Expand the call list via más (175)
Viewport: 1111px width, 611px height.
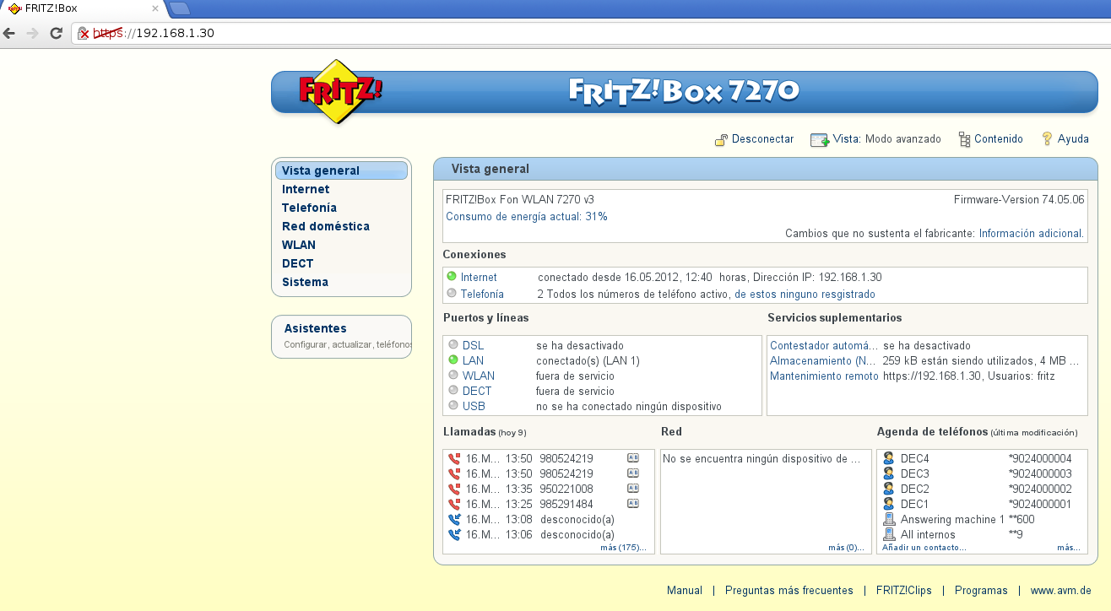point(622,548)
